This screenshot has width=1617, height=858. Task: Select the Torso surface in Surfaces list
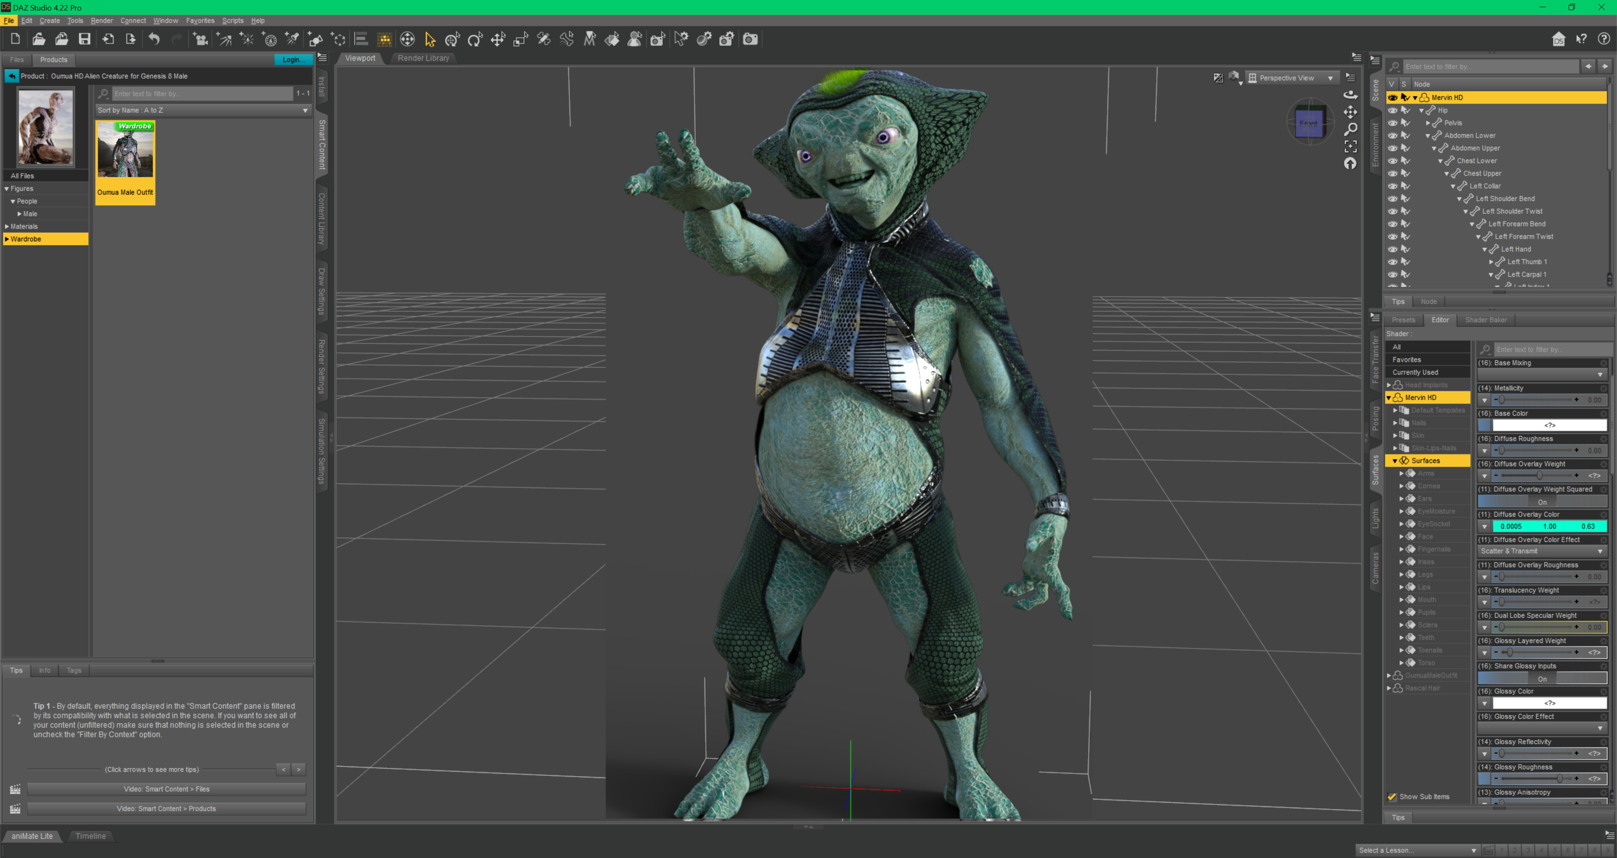point(1425,663)
